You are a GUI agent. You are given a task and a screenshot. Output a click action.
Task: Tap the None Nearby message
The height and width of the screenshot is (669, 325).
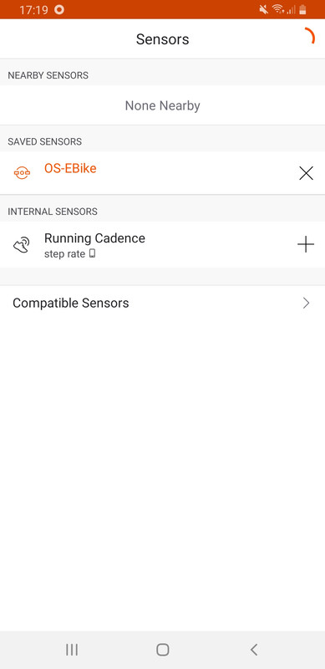162,105
